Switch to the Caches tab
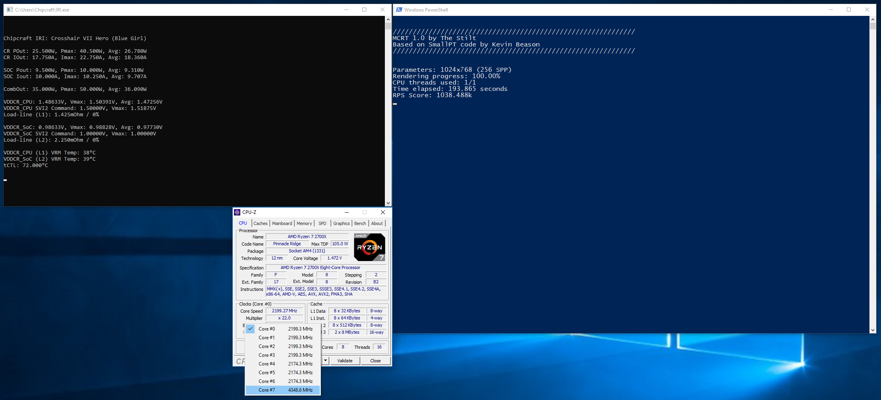Image resolution: width=881 pixels, height=400 pixels. click(x=261, y=223)
